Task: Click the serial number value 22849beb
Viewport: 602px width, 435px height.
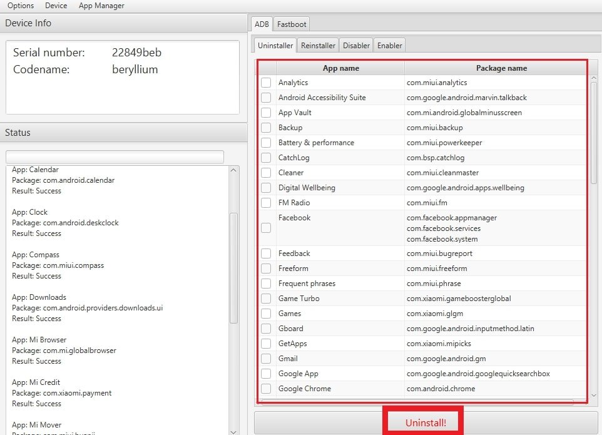Action: [136, 52]
